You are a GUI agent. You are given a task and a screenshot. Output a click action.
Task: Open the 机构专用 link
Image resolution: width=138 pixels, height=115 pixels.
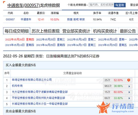coord(17,86)
